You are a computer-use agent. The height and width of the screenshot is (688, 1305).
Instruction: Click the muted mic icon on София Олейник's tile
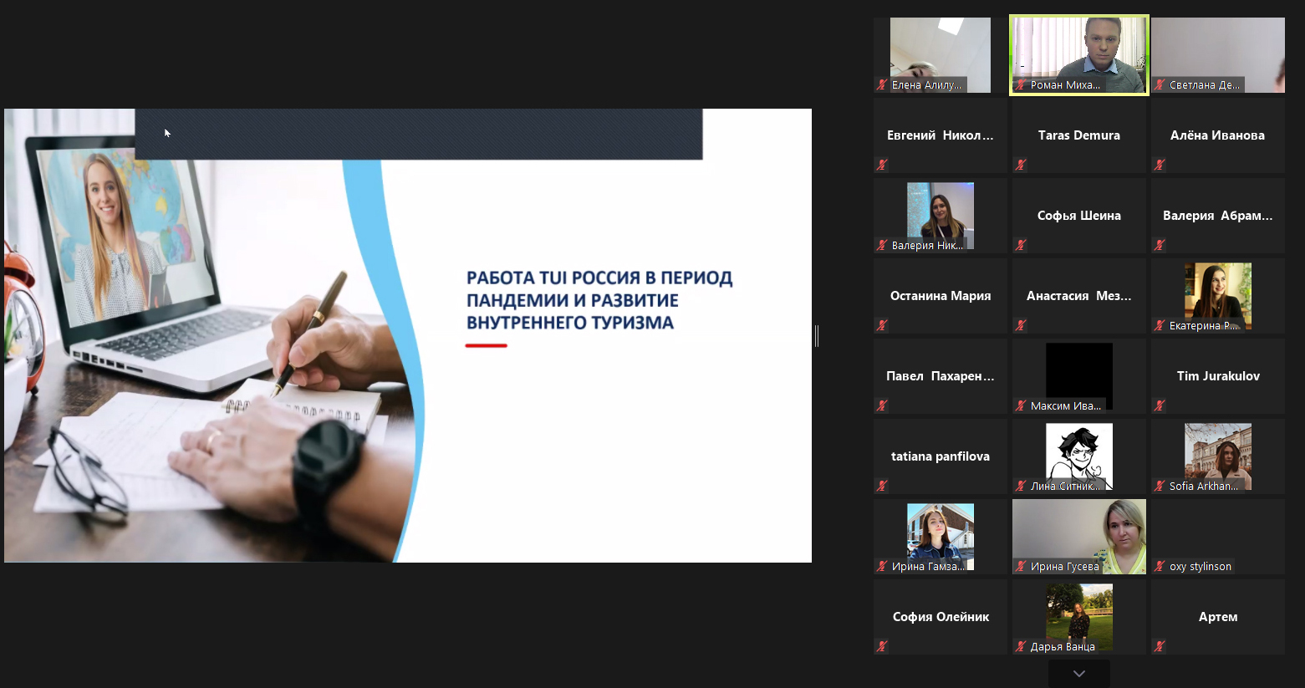(882, 646)
